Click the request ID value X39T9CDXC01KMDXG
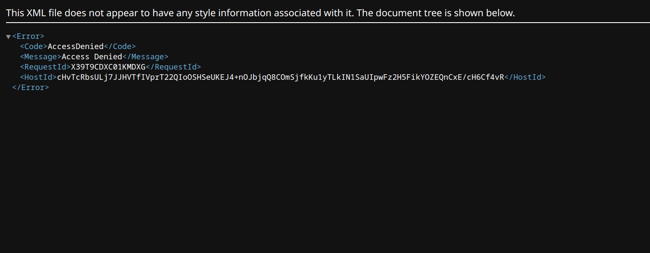 tap(108, 67)
